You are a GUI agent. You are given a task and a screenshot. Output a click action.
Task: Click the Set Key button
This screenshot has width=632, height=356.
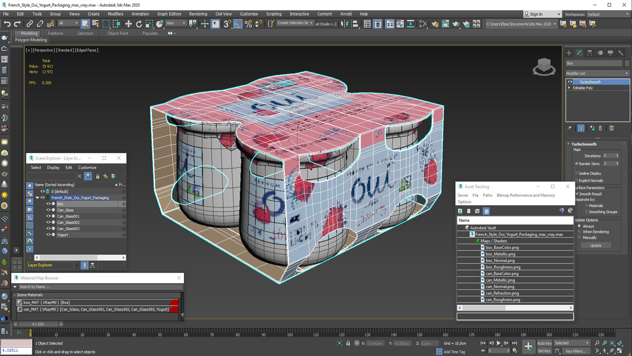pyautogui.click(x=544, y=351)
